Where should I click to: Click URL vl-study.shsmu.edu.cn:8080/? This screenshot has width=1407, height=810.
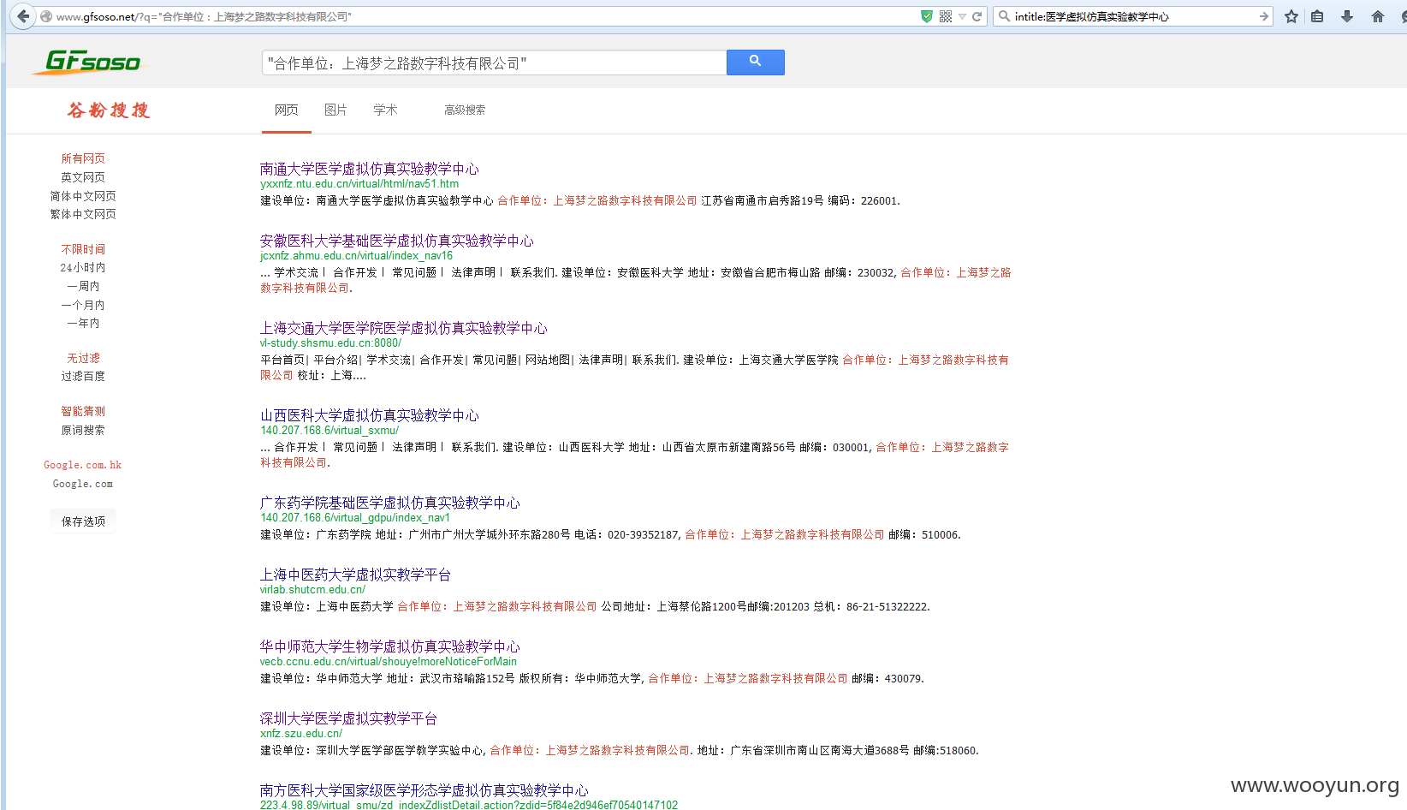(330, 342)
